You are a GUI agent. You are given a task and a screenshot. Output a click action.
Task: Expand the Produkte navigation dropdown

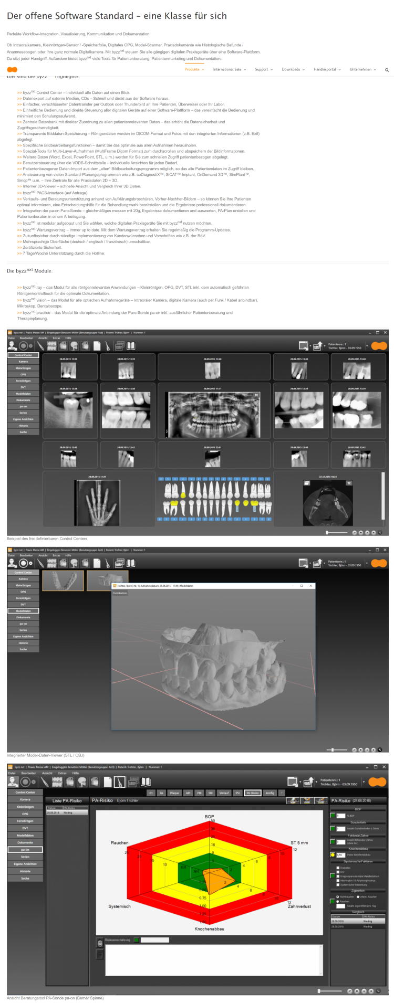coord(194,69)
